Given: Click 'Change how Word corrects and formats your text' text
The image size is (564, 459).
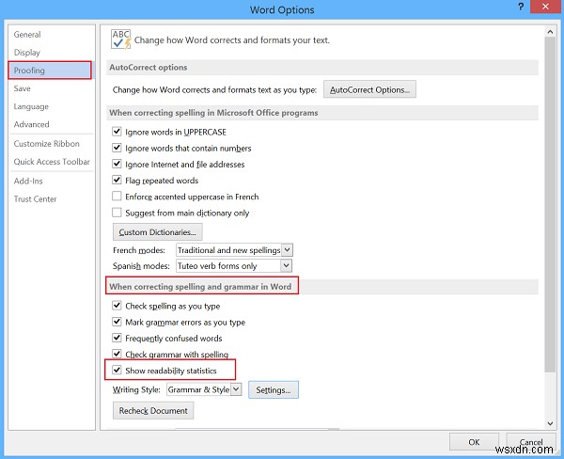Looking at the screenshot, I should point(232,40).
